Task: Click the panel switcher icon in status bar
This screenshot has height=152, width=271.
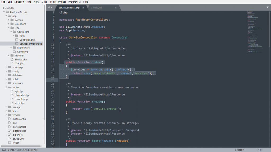Action: pyautogui.click(x=4, y=150)
